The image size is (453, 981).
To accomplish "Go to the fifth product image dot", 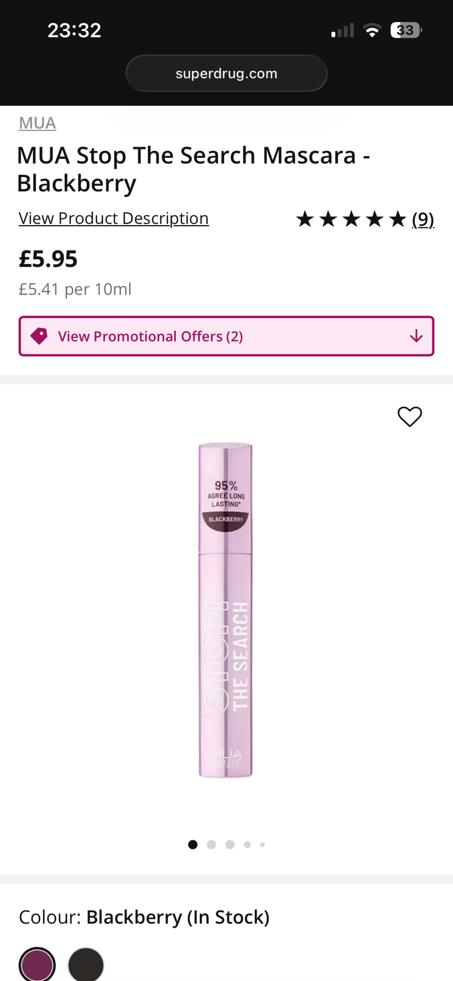I will pyautogui.click(x=262, y=844).
